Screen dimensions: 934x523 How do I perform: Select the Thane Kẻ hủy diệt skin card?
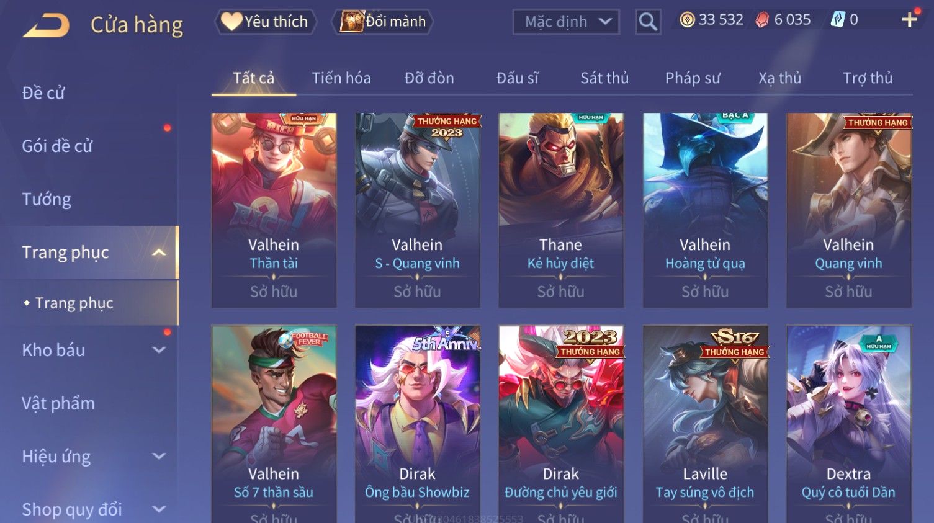tap(561, 210)
